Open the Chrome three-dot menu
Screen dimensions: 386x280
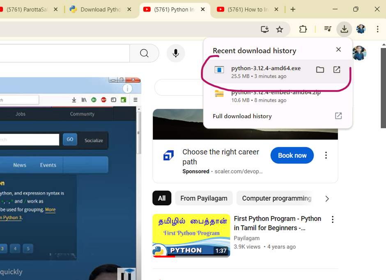pos(377,29)
